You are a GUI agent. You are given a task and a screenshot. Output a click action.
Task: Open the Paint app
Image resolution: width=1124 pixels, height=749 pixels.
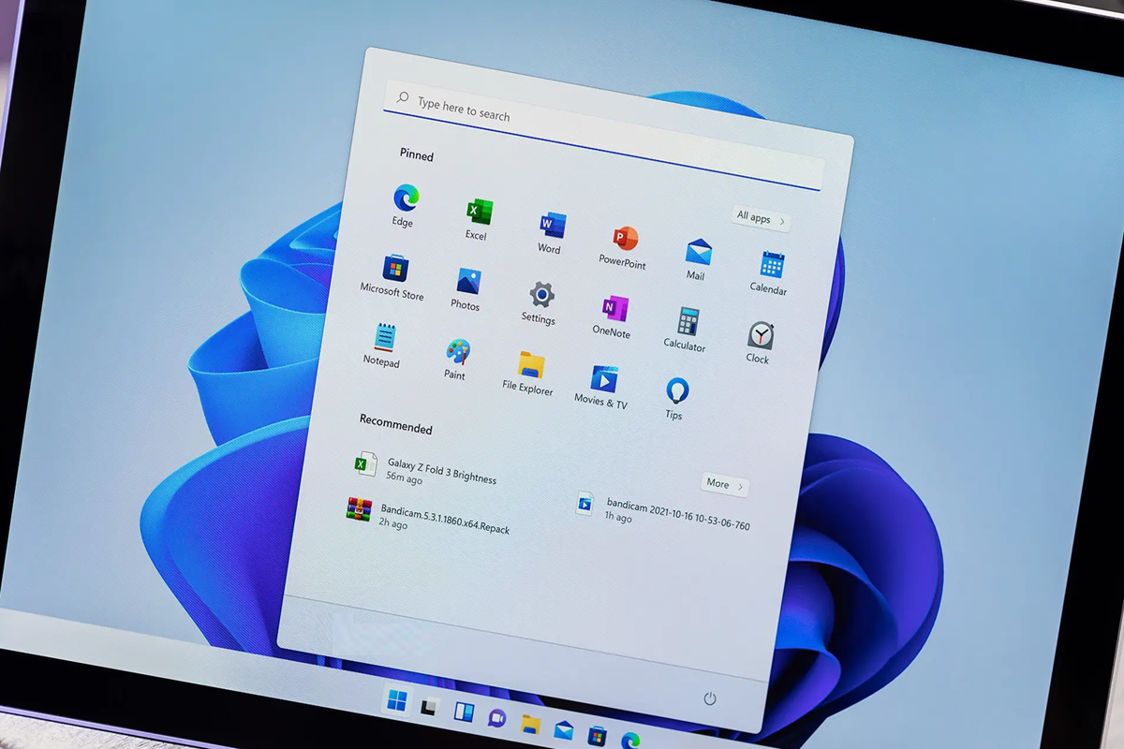click(456, 360)
